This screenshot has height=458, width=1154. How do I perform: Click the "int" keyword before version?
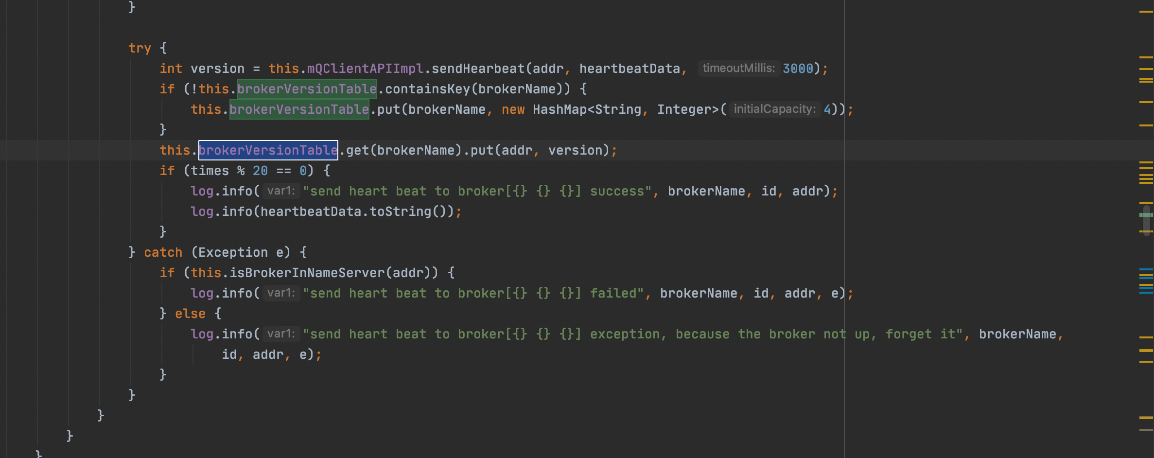pos(171,69)
